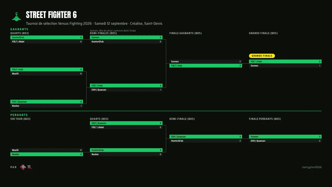
Task: Select EXH | Quaesan in losers semifinal
Action: tap(206, 137)
